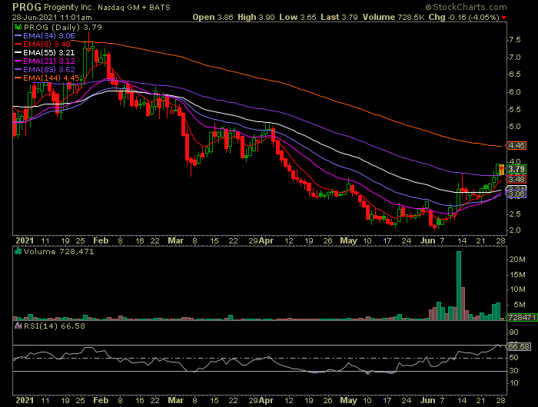Click the 5.0 price axis label
Viewport: 538px width, 407px height.
(x=515, y=127)
